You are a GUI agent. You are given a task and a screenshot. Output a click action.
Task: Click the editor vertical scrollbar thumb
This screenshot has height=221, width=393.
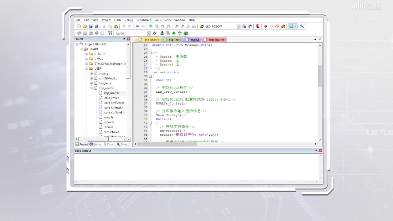click(x=320, y=76)
